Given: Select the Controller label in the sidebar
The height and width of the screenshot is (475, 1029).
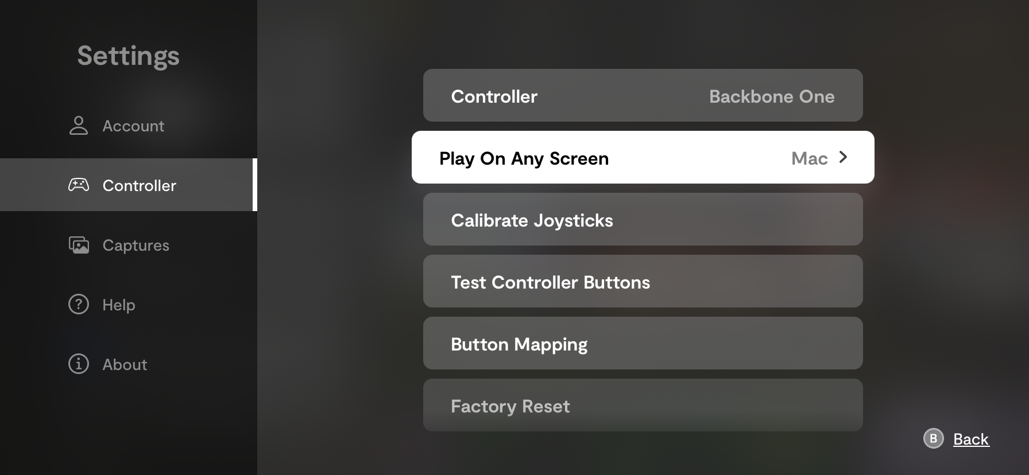Looking at the screenshot, I should [x=139, y=185].
